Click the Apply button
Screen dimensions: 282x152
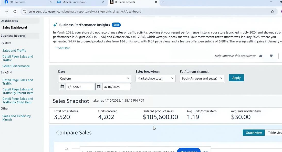236,78
